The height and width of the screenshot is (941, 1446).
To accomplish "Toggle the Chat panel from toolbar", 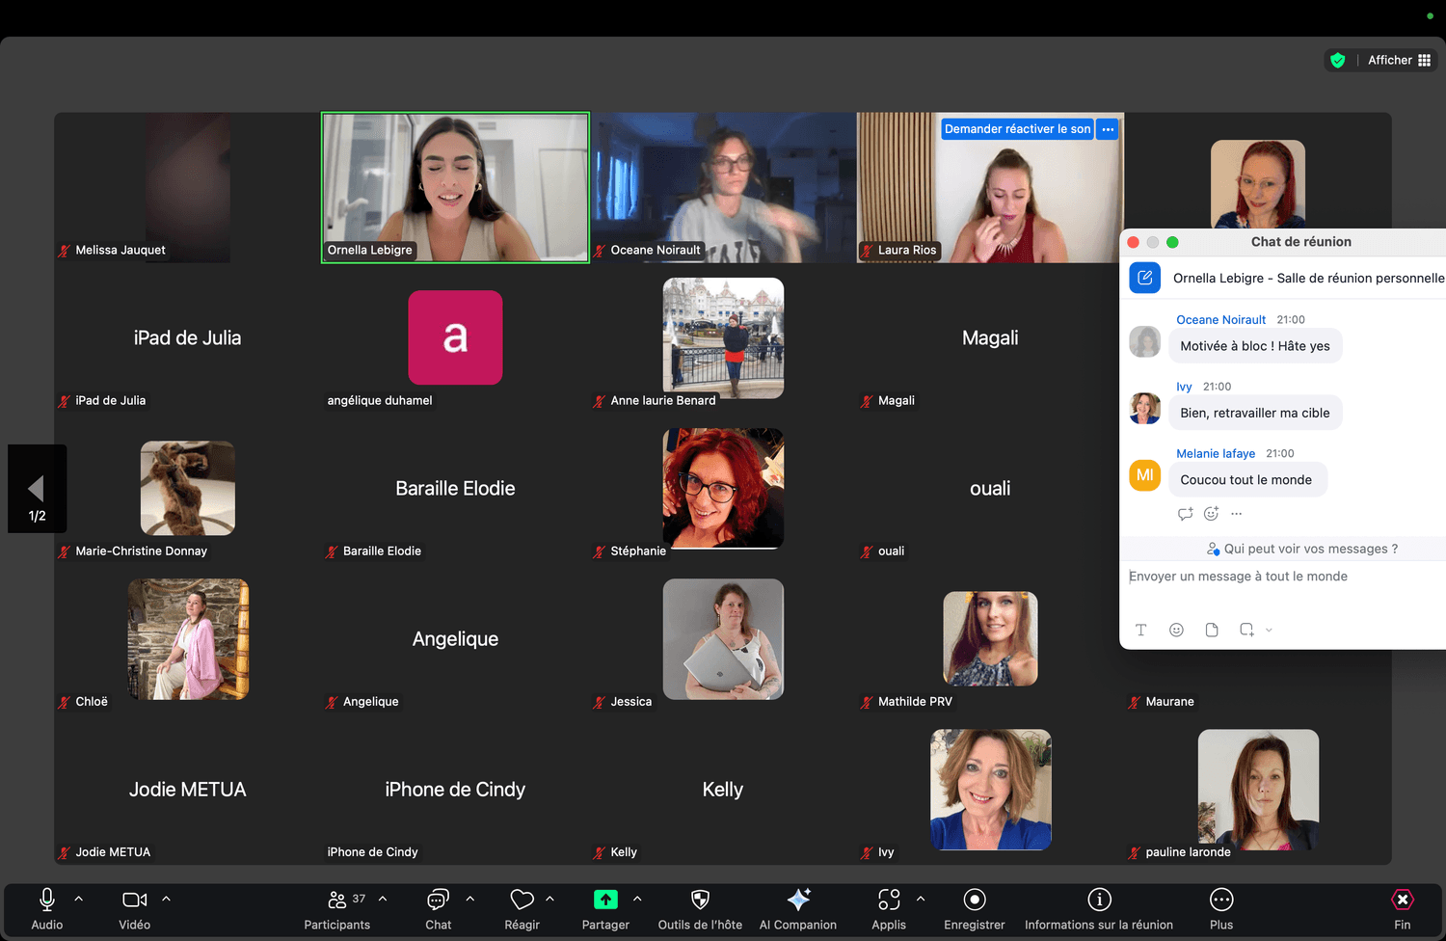I will pyautogui.click(x=439, y=909).
